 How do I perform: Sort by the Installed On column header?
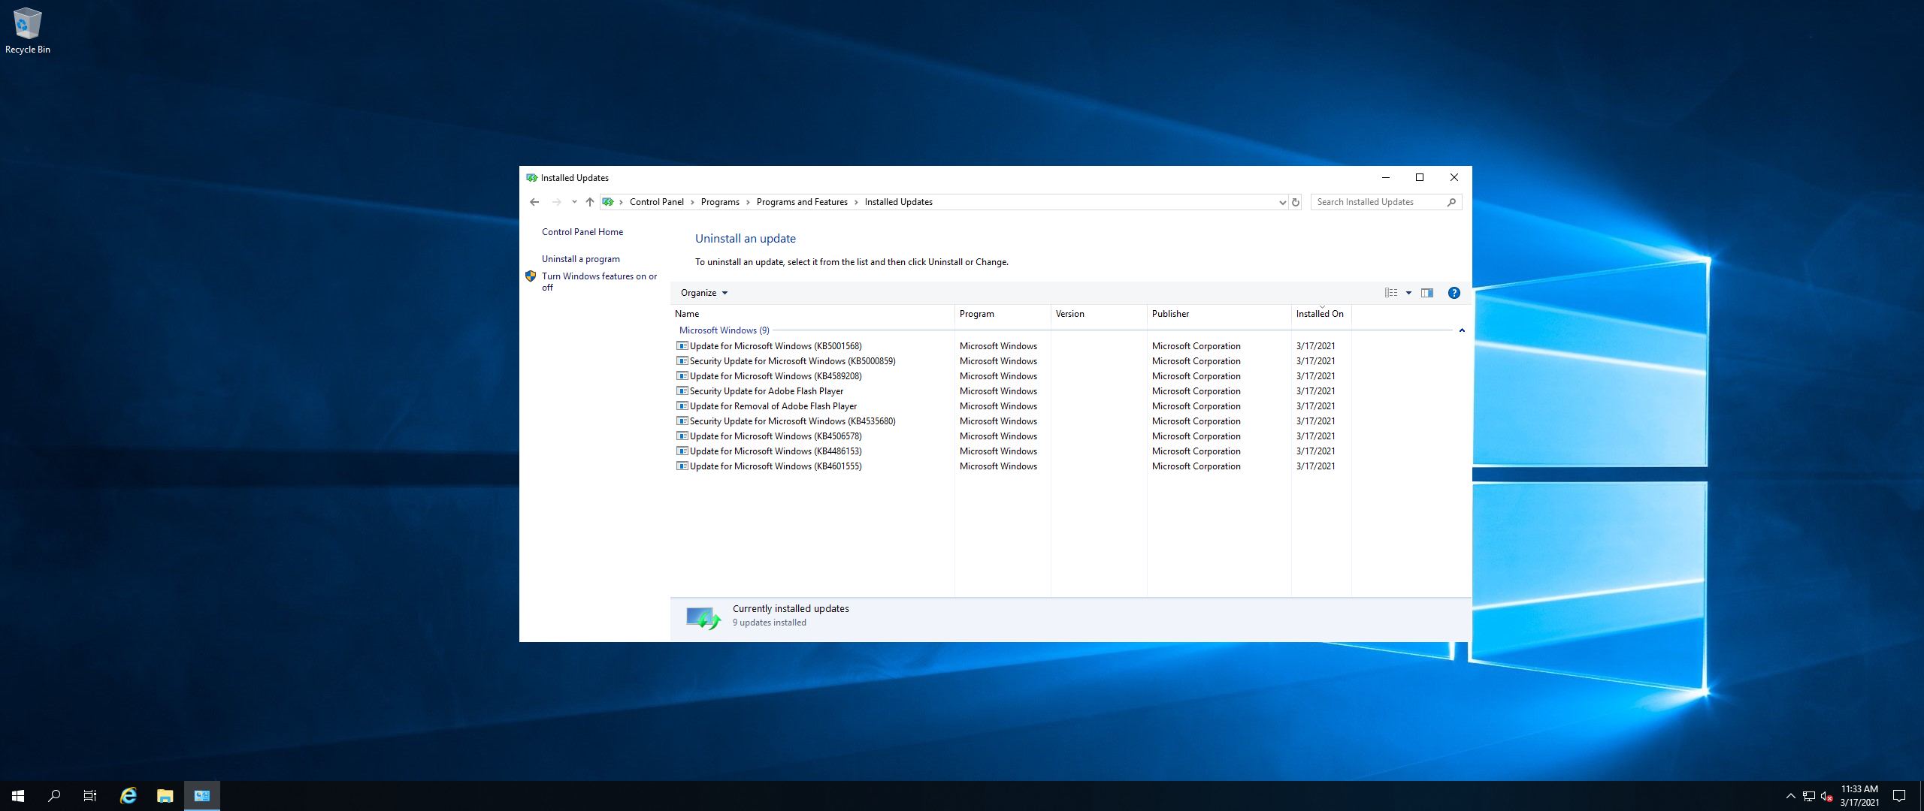(x=1321, y=314)
